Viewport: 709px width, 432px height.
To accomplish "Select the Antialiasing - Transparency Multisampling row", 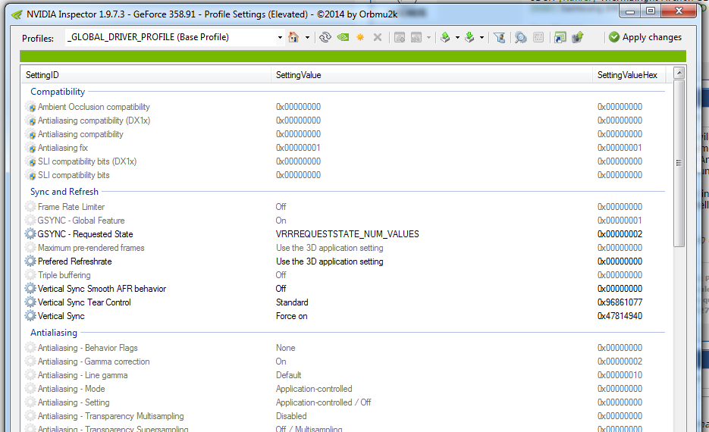I will click(x=344, y=416).
